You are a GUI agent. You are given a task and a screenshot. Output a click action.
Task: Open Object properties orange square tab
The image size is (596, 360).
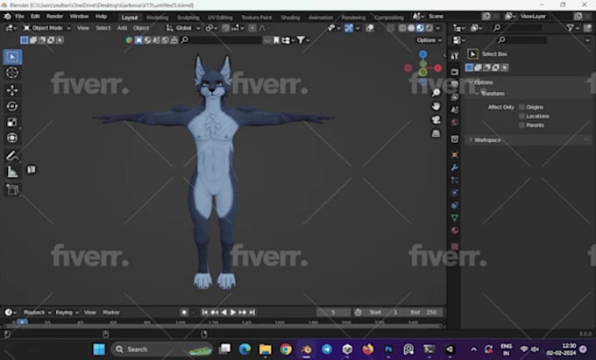(454, 154)
